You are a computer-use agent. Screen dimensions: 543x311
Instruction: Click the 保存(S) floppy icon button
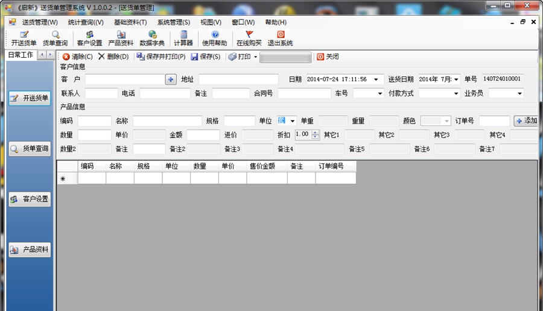[206, 57]
